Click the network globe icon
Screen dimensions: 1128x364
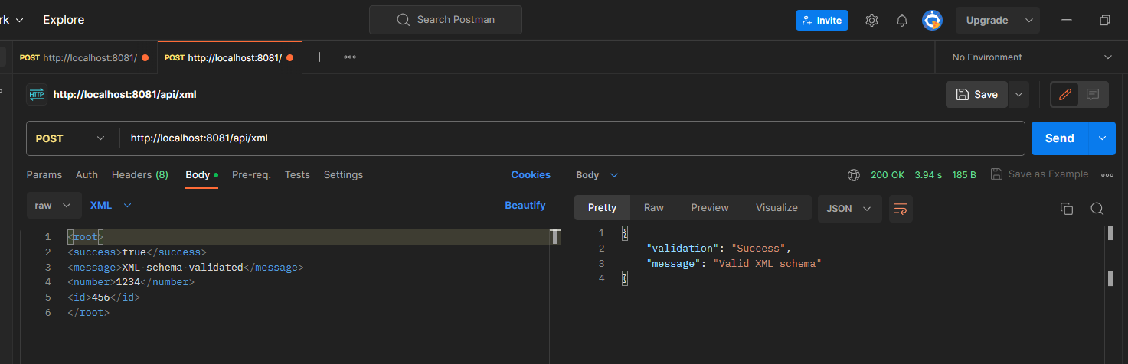click(854, 175)
